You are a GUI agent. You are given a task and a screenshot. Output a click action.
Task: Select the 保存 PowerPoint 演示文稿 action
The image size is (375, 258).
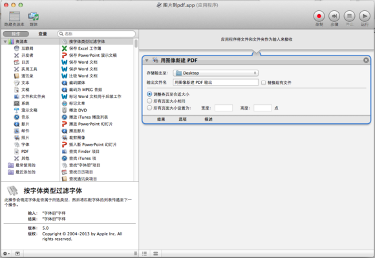[97, 55]
